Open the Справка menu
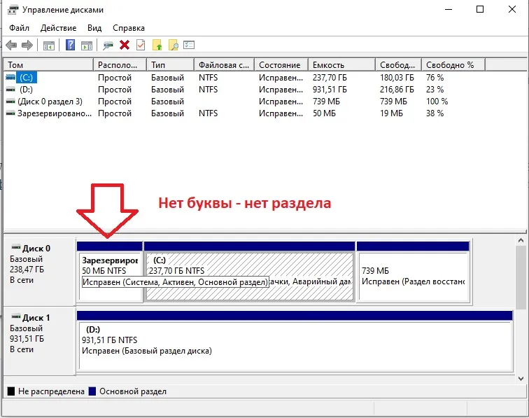Image resolution: width=529 pixels, height=418 pixels. pos(129,28)
